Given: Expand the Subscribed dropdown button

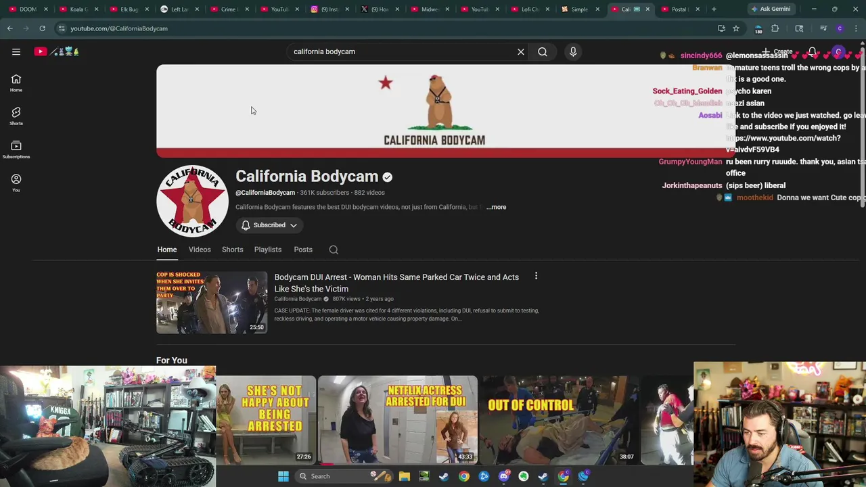Looking at the screenshot, I should coord(269,225).
